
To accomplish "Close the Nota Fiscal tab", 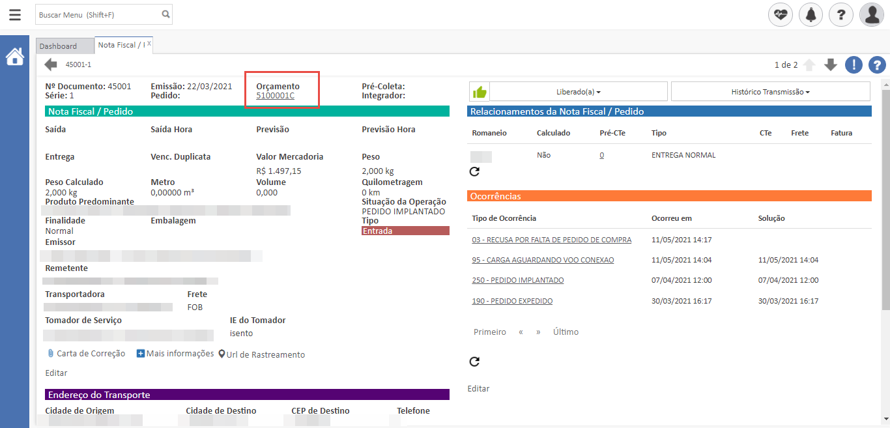I will click(149, 44).
